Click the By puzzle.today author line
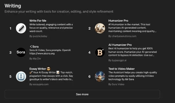Viewport: 175px width, 103px height. coord(38,36)
